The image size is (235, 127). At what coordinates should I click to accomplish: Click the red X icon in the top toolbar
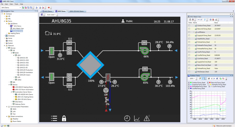(49, 8)
